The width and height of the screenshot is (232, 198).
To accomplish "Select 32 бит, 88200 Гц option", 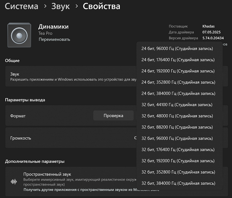I will pyautogui.click(x=177, y=127).
